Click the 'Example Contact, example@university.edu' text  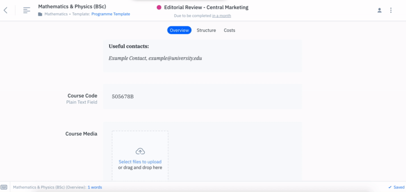click(155, 58)
